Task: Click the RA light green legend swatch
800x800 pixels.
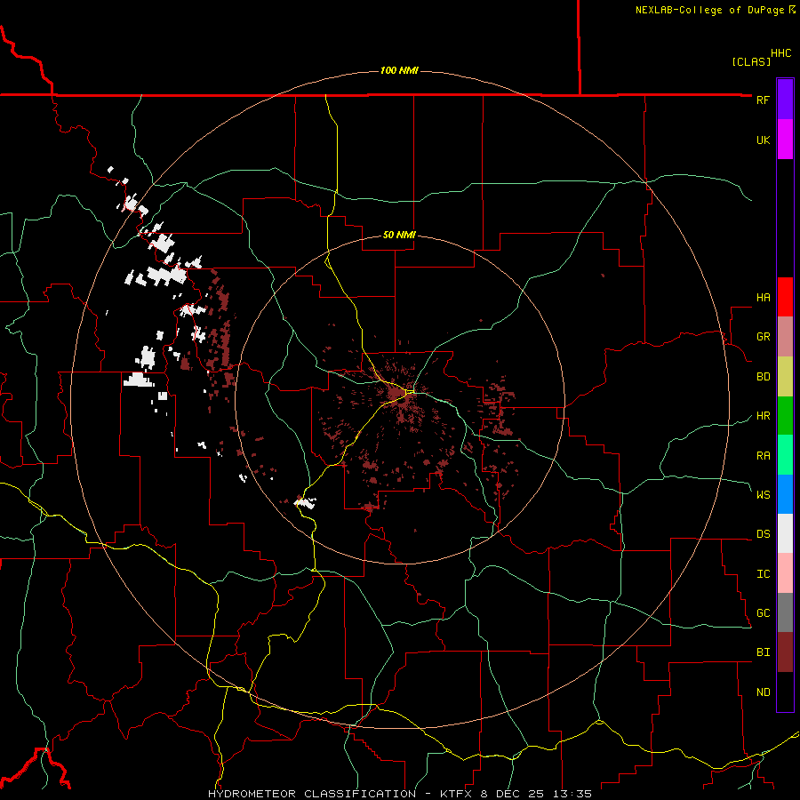Action: tap(785, 455)
